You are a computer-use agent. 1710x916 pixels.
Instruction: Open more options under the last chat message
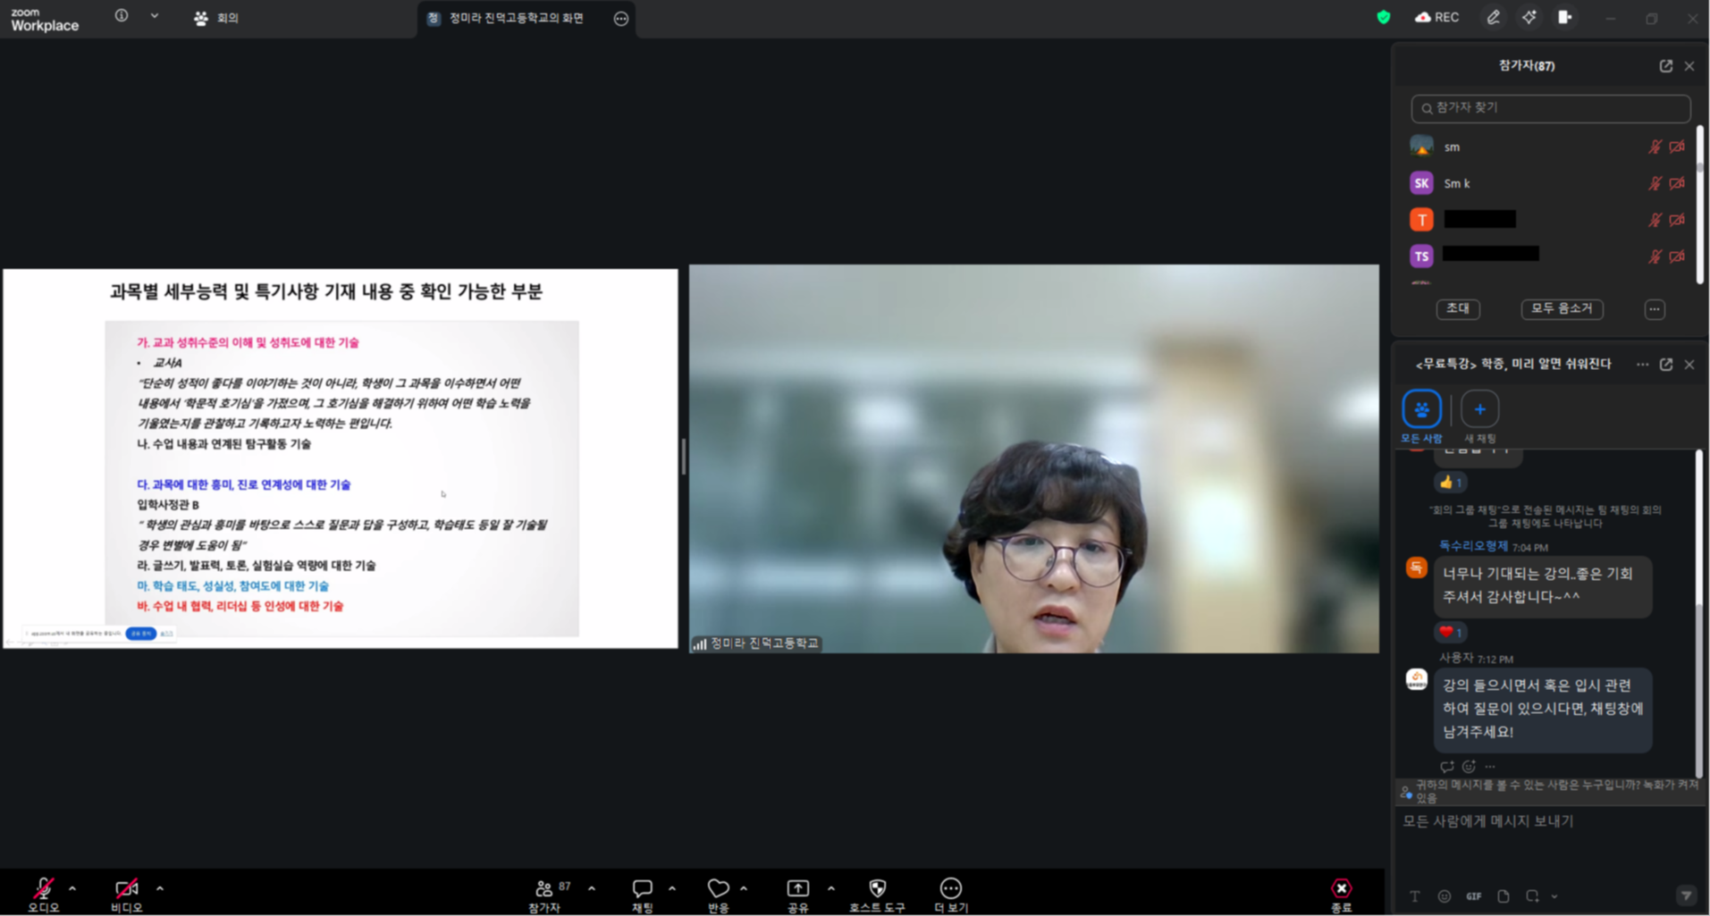tap(1490, 767)
